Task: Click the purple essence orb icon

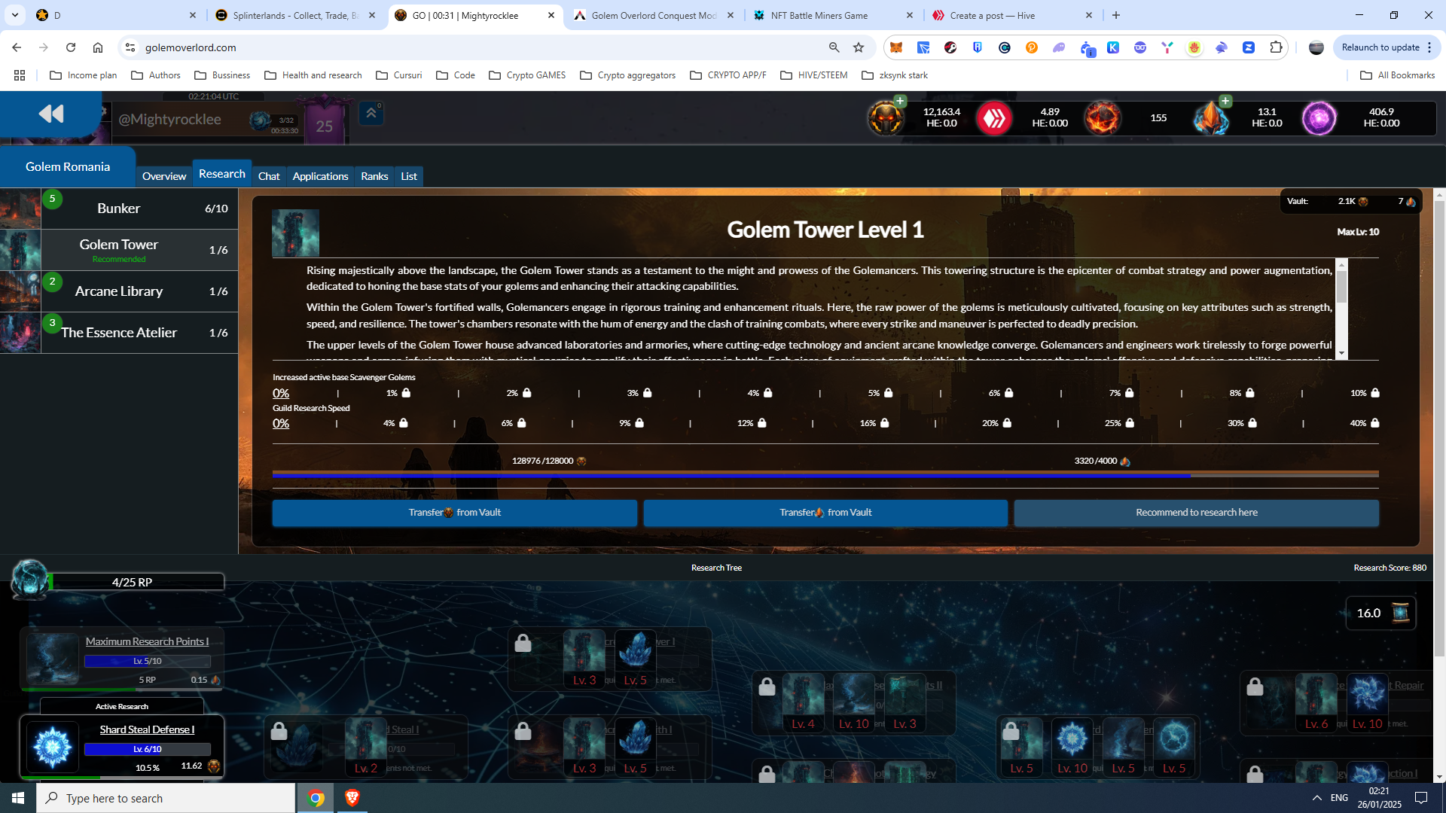Action: [1319, 118]
